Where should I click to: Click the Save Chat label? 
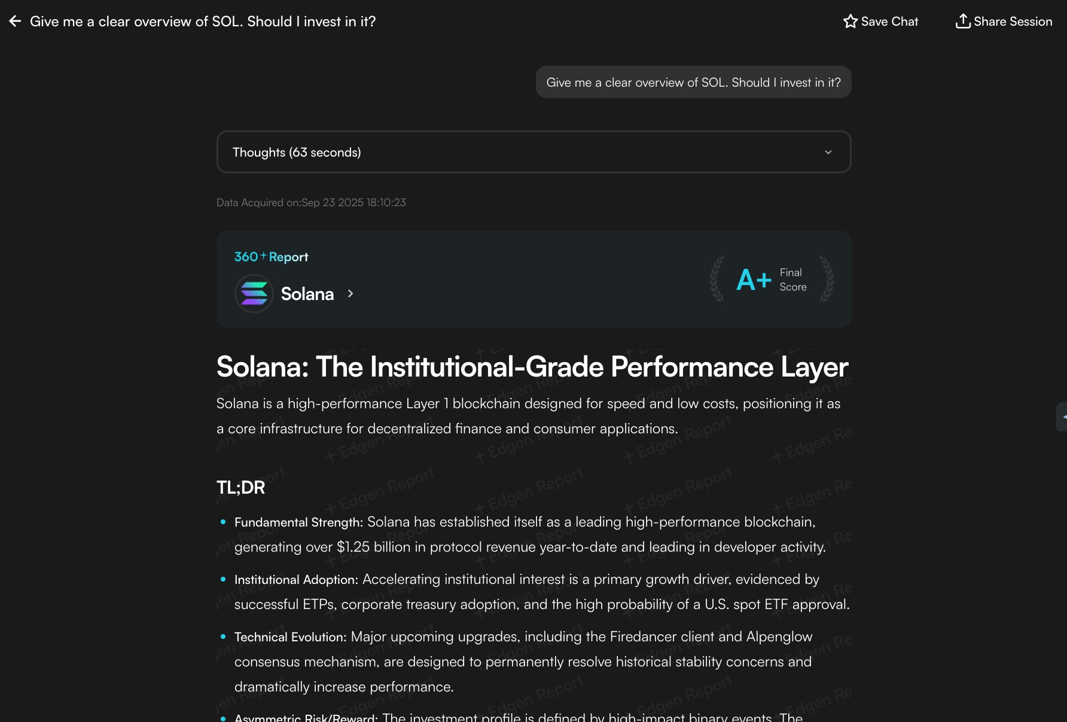(889, 22)
